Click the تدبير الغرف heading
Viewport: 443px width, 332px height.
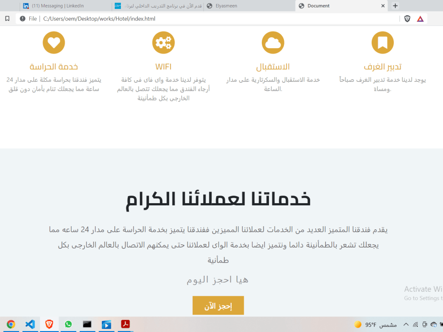click(x=383, y=67)
